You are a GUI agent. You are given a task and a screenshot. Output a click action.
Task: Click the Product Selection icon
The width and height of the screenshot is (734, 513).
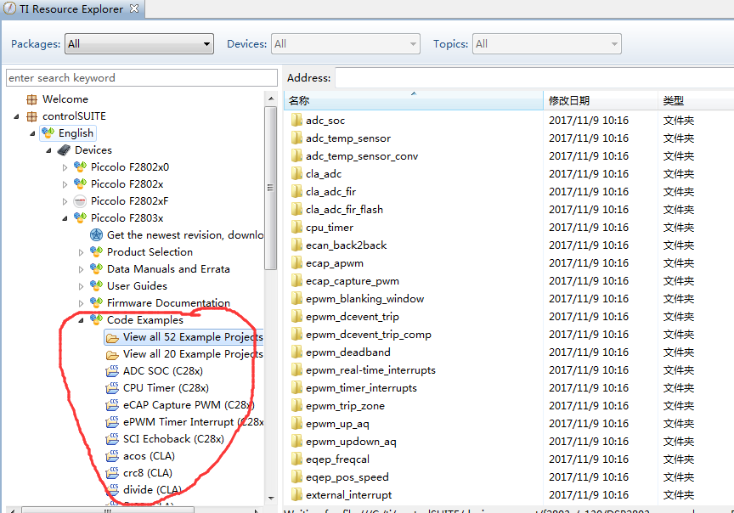tap(97, 251)
